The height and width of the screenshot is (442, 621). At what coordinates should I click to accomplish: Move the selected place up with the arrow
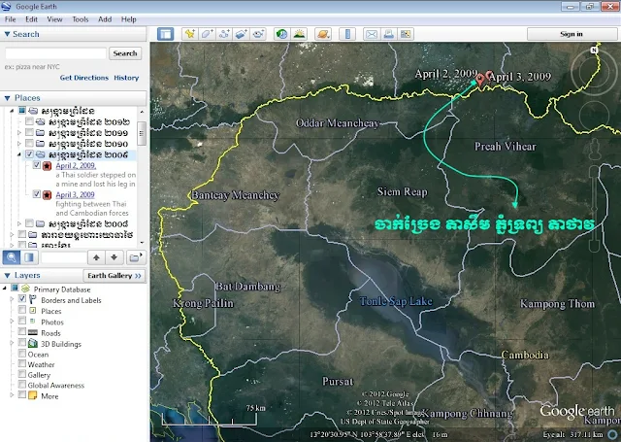(x=96, y=257)
